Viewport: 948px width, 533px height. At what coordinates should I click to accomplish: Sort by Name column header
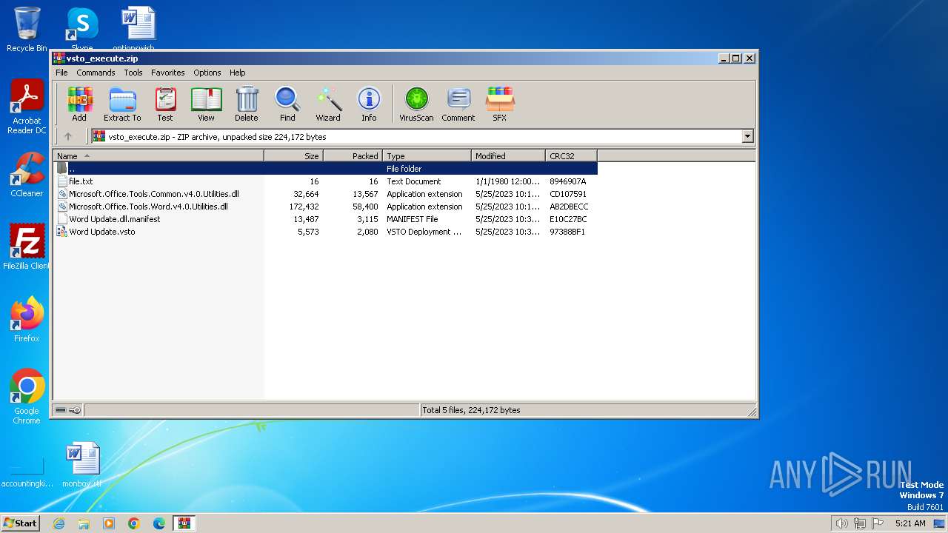pyautogui.click(x=158, y=155)
